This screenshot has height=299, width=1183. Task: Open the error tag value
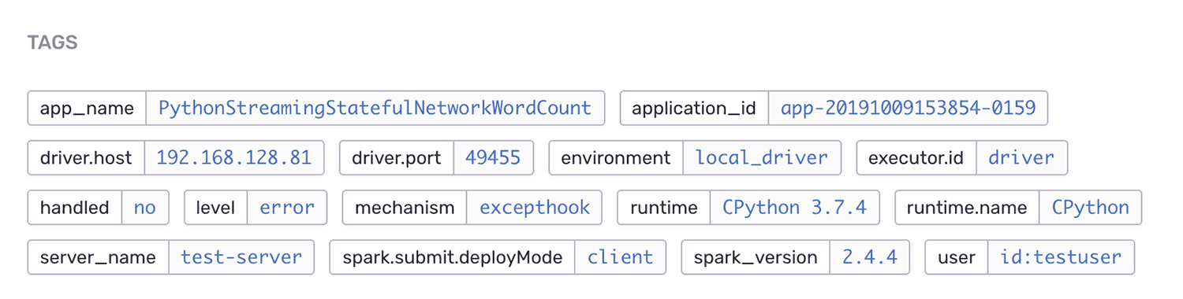point(287,207)
